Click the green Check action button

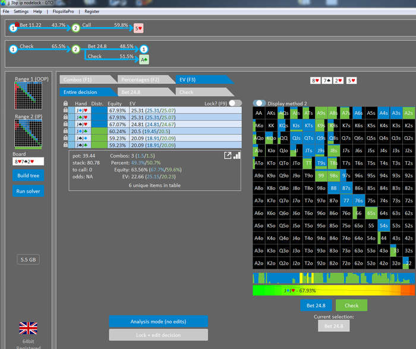coord(352,306)
